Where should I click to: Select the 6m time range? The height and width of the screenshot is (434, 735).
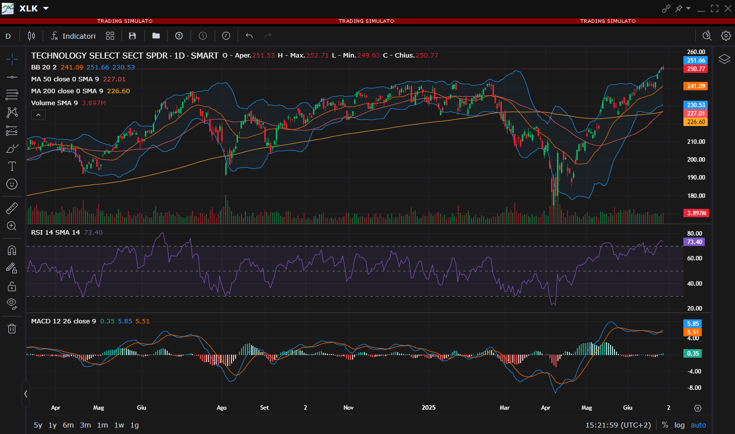click(68, 425)
